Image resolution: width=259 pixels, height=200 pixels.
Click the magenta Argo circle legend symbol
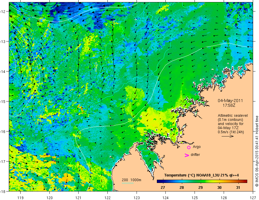pos(189,147)
